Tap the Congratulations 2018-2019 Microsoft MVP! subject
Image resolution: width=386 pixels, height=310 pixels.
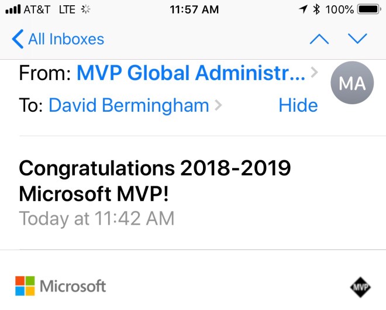coord(155,181)
